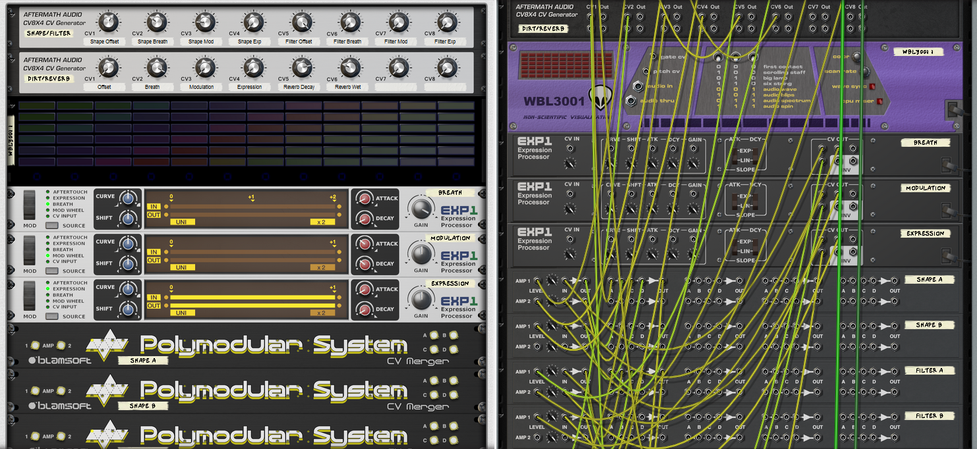The image size is (977, 449).
Task: Toggle UNI mode on MODULATION processor
Action: (182, 267)
